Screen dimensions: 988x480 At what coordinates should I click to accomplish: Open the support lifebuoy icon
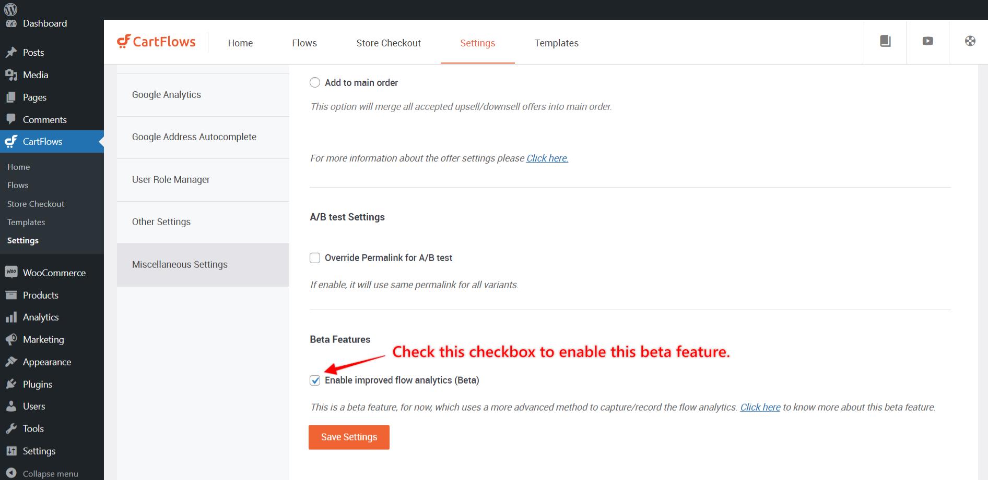point(970,41)
